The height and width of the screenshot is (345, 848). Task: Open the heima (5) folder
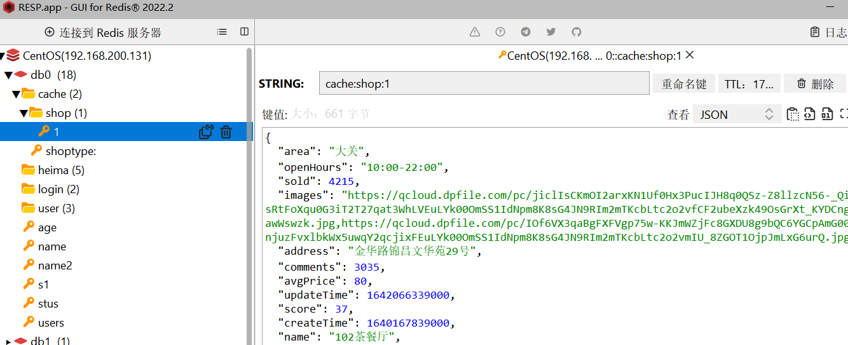(x=61, y=170)
